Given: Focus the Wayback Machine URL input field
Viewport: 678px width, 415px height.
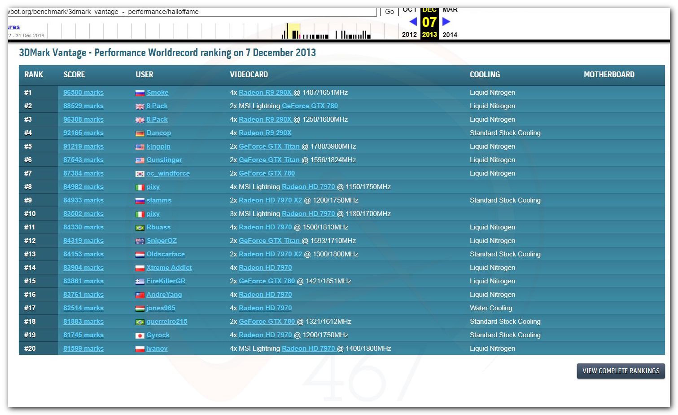Looking at the screenshot, I should click(192, 12).
